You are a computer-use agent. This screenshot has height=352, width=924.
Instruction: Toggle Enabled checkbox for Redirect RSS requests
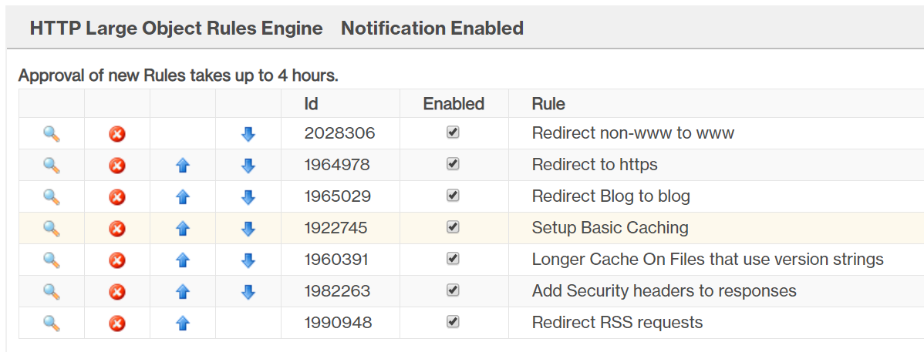pyautogui.click(x=454, y=322)
